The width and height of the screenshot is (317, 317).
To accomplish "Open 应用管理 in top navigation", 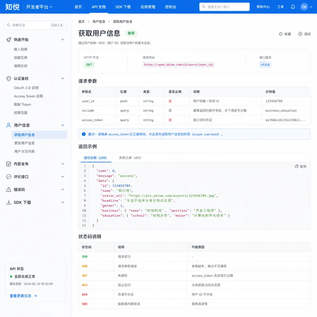I will pyautogui.click(x=148, y=7).
